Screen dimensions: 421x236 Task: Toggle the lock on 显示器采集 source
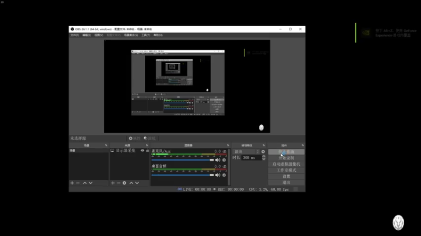tap(147, 151)
